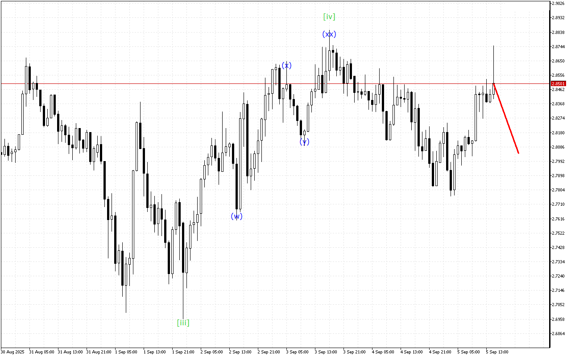Click the 2.7710 value on price scale

point(559,204)
